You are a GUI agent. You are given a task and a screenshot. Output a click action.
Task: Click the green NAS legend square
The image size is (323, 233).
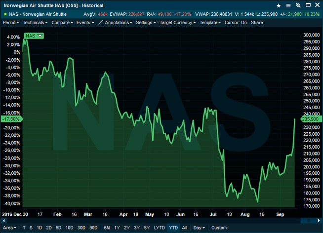(5, 14)
